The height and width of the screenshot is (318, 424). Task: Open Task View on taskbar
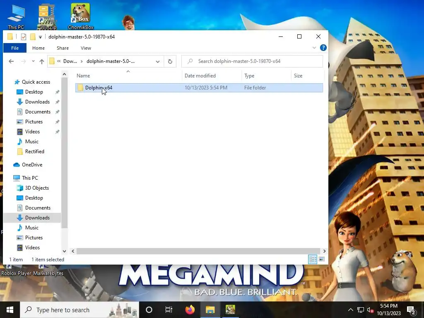(x=169, y=310)
